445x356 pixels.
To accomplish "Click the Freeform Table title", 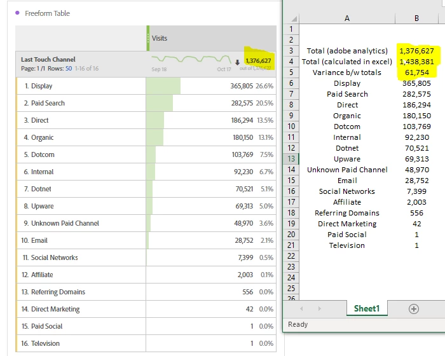I will point(48,13).
